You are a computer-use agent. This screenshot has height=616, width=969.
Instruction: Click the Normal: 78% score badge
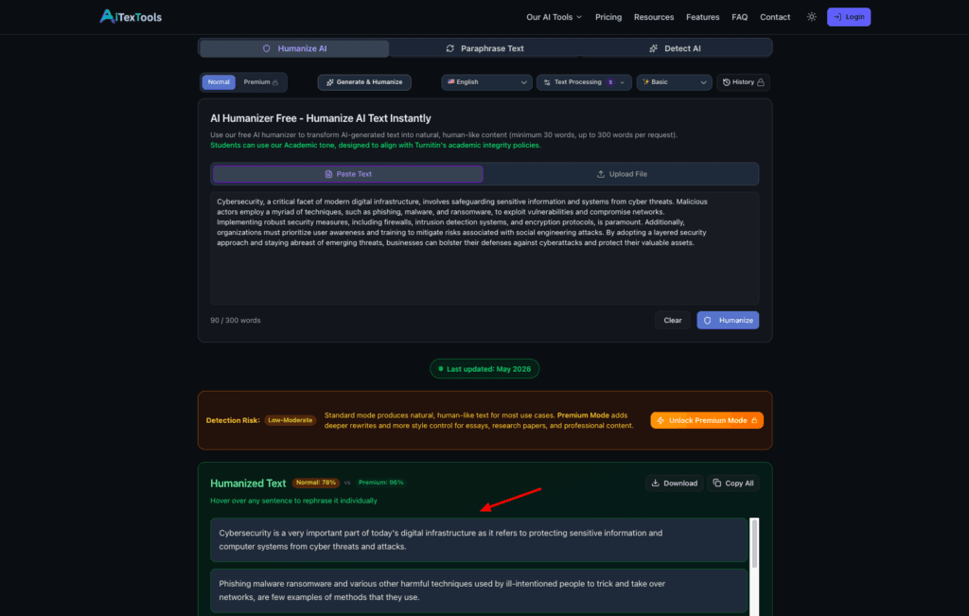tap(316, 483)
